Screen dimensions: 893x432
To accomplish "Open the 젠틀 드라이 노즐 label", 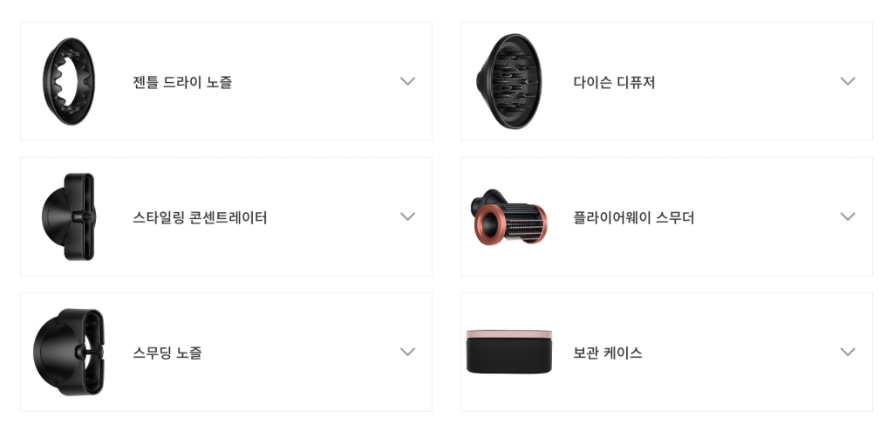I will (182, 82).
